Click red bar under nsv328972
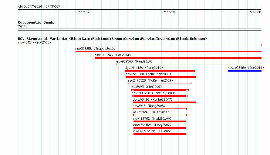Screen dimensions: 270x155 point(160,134)
